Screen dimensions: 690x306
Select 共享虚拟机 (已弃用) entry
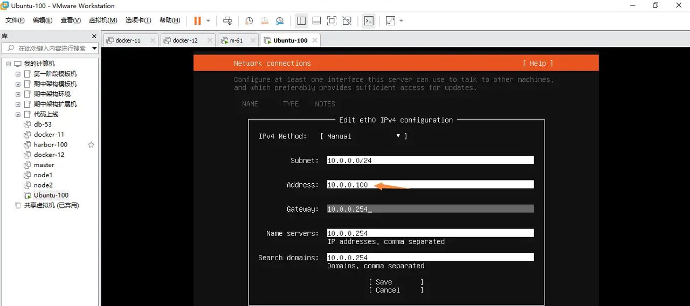coord(51,205)
